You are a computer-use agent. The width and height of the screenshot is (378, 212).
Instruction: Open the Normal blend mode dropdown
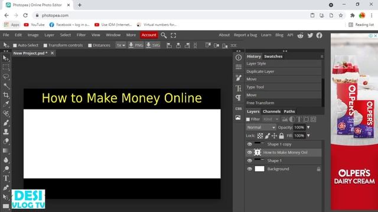[261, 127]
